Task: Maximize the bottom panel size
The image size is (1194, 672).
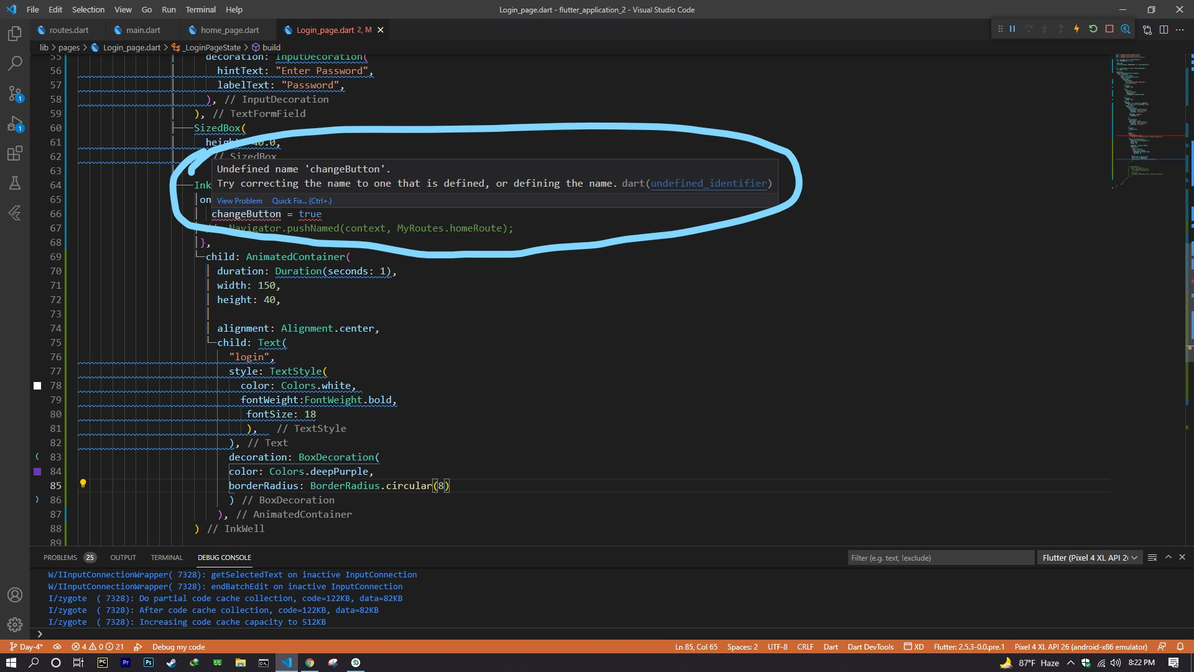Action: pyautogui.click(x=1169, y=558)
